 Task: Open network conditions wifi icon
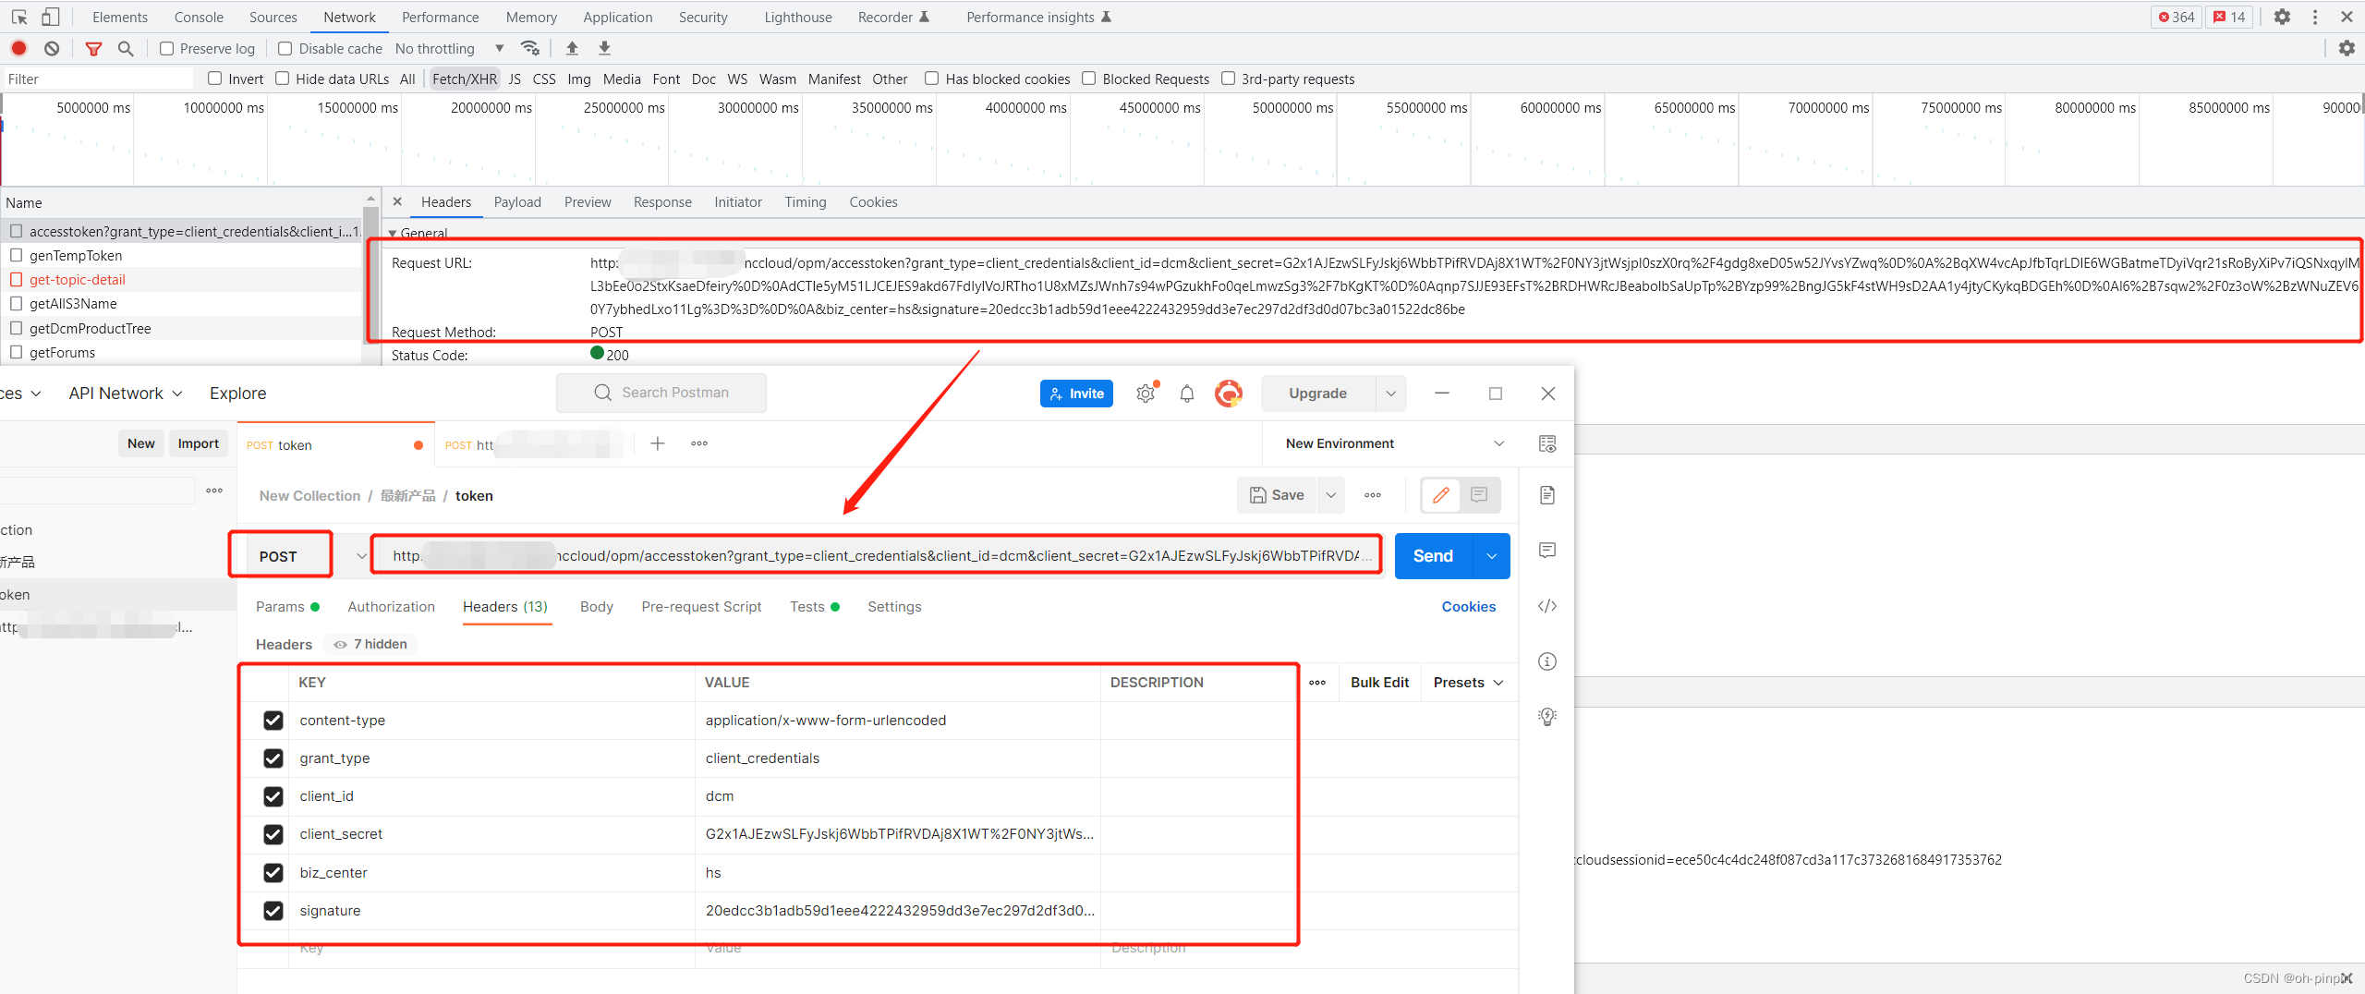(529, 48)
